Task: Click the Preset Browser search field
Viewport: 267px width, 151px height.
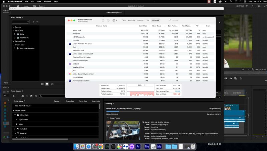Action: tap(52, 96)
